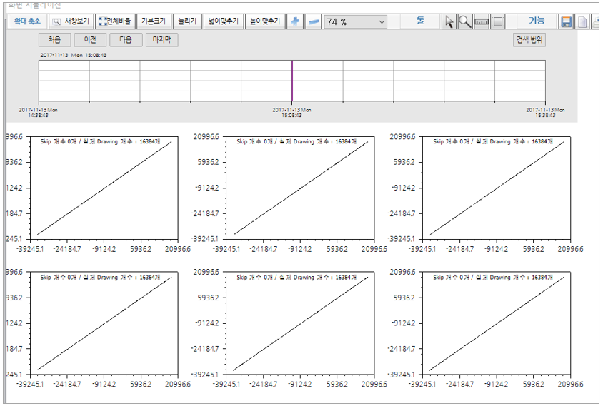Click the 늘리기 button

[x=187, y=21]
